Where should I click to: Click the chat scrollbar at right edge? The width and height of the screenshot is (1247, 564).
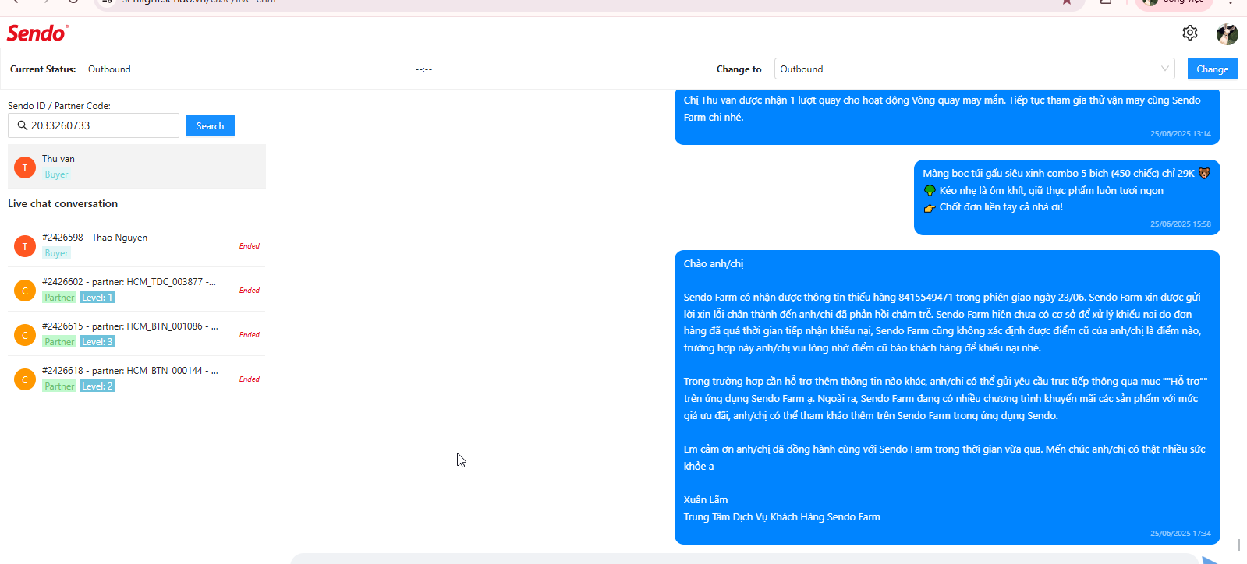[x=1238, y=545]
